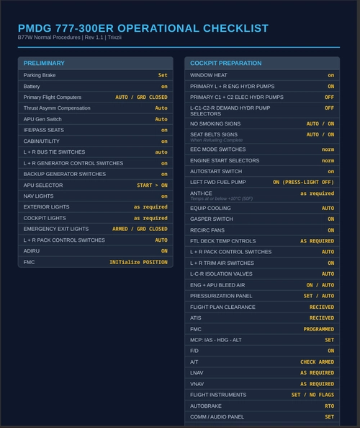Click the 'ON / AUTO' value
The width and height of the screenshot is (360, 428).
[x=320, y=285]
